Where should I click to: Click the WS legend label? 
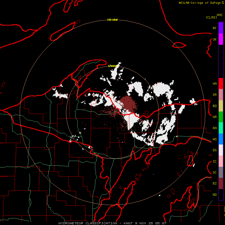pyautogui.click(x=214, y=139)
